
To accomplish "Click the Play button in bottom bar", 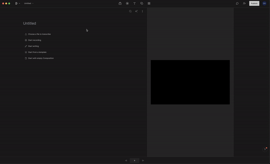I will pos(135,160).
